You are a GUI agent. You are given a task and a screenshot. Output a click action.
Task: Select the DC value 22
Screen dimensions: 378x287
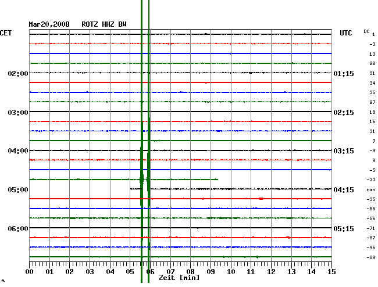[x=372, y=63]
